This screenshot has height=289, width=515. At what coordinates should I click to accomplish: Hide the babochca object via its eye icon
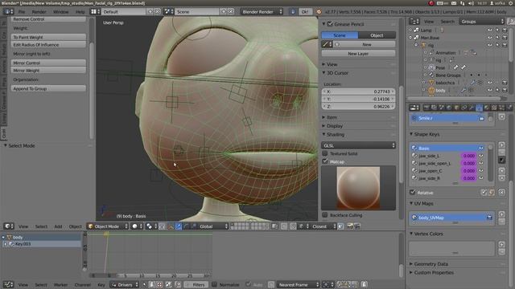(x=490, y=83)
